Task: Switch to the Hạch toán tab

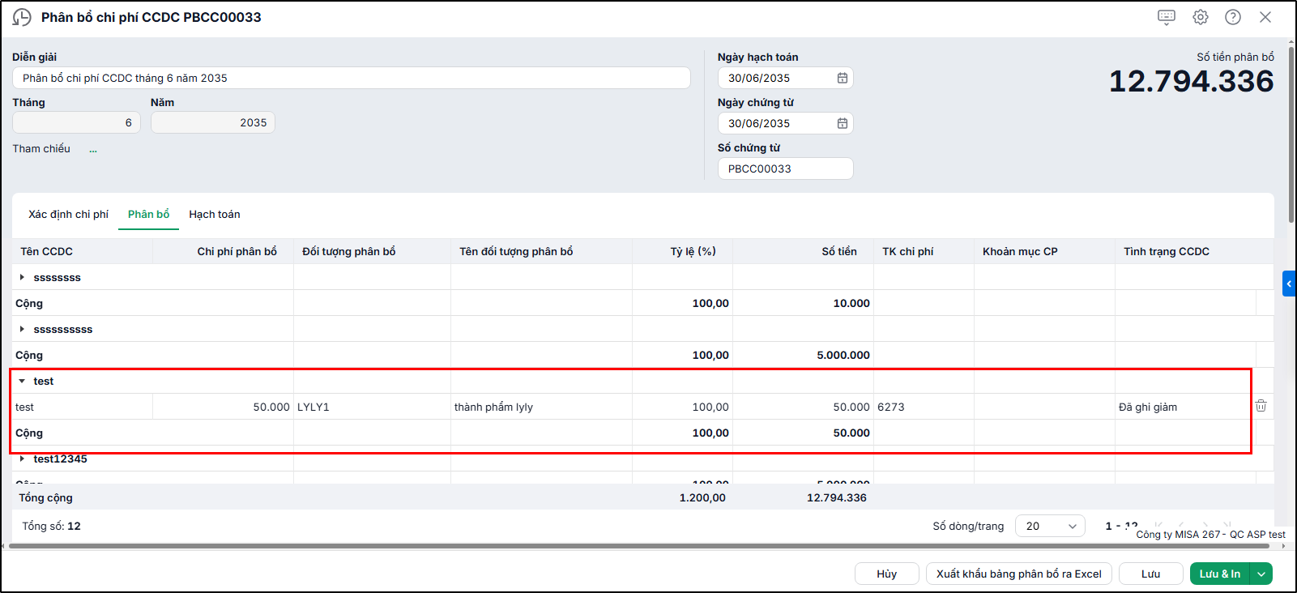Action: point(215,214)
